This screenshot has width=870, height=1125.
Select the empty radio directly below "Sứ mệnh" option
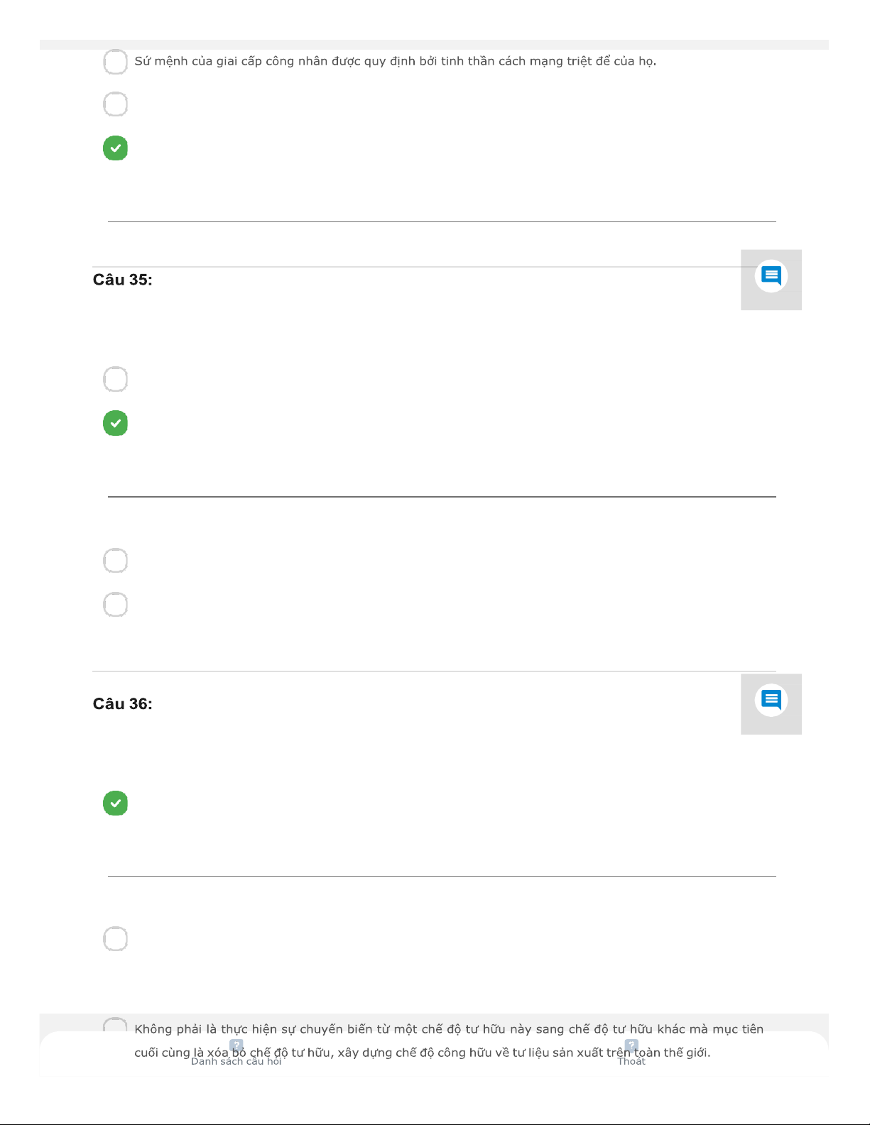116,104
